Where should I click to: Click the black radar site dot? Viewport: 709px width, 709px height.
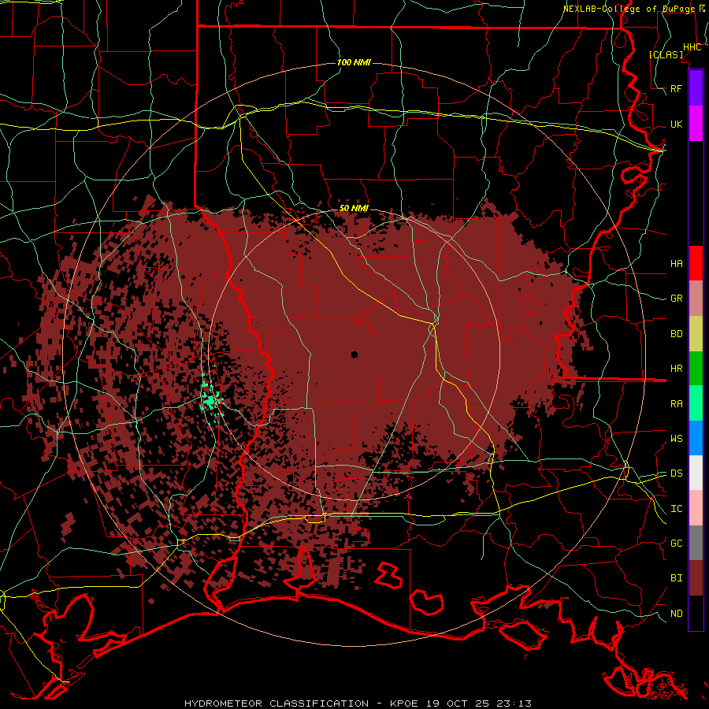354,355
